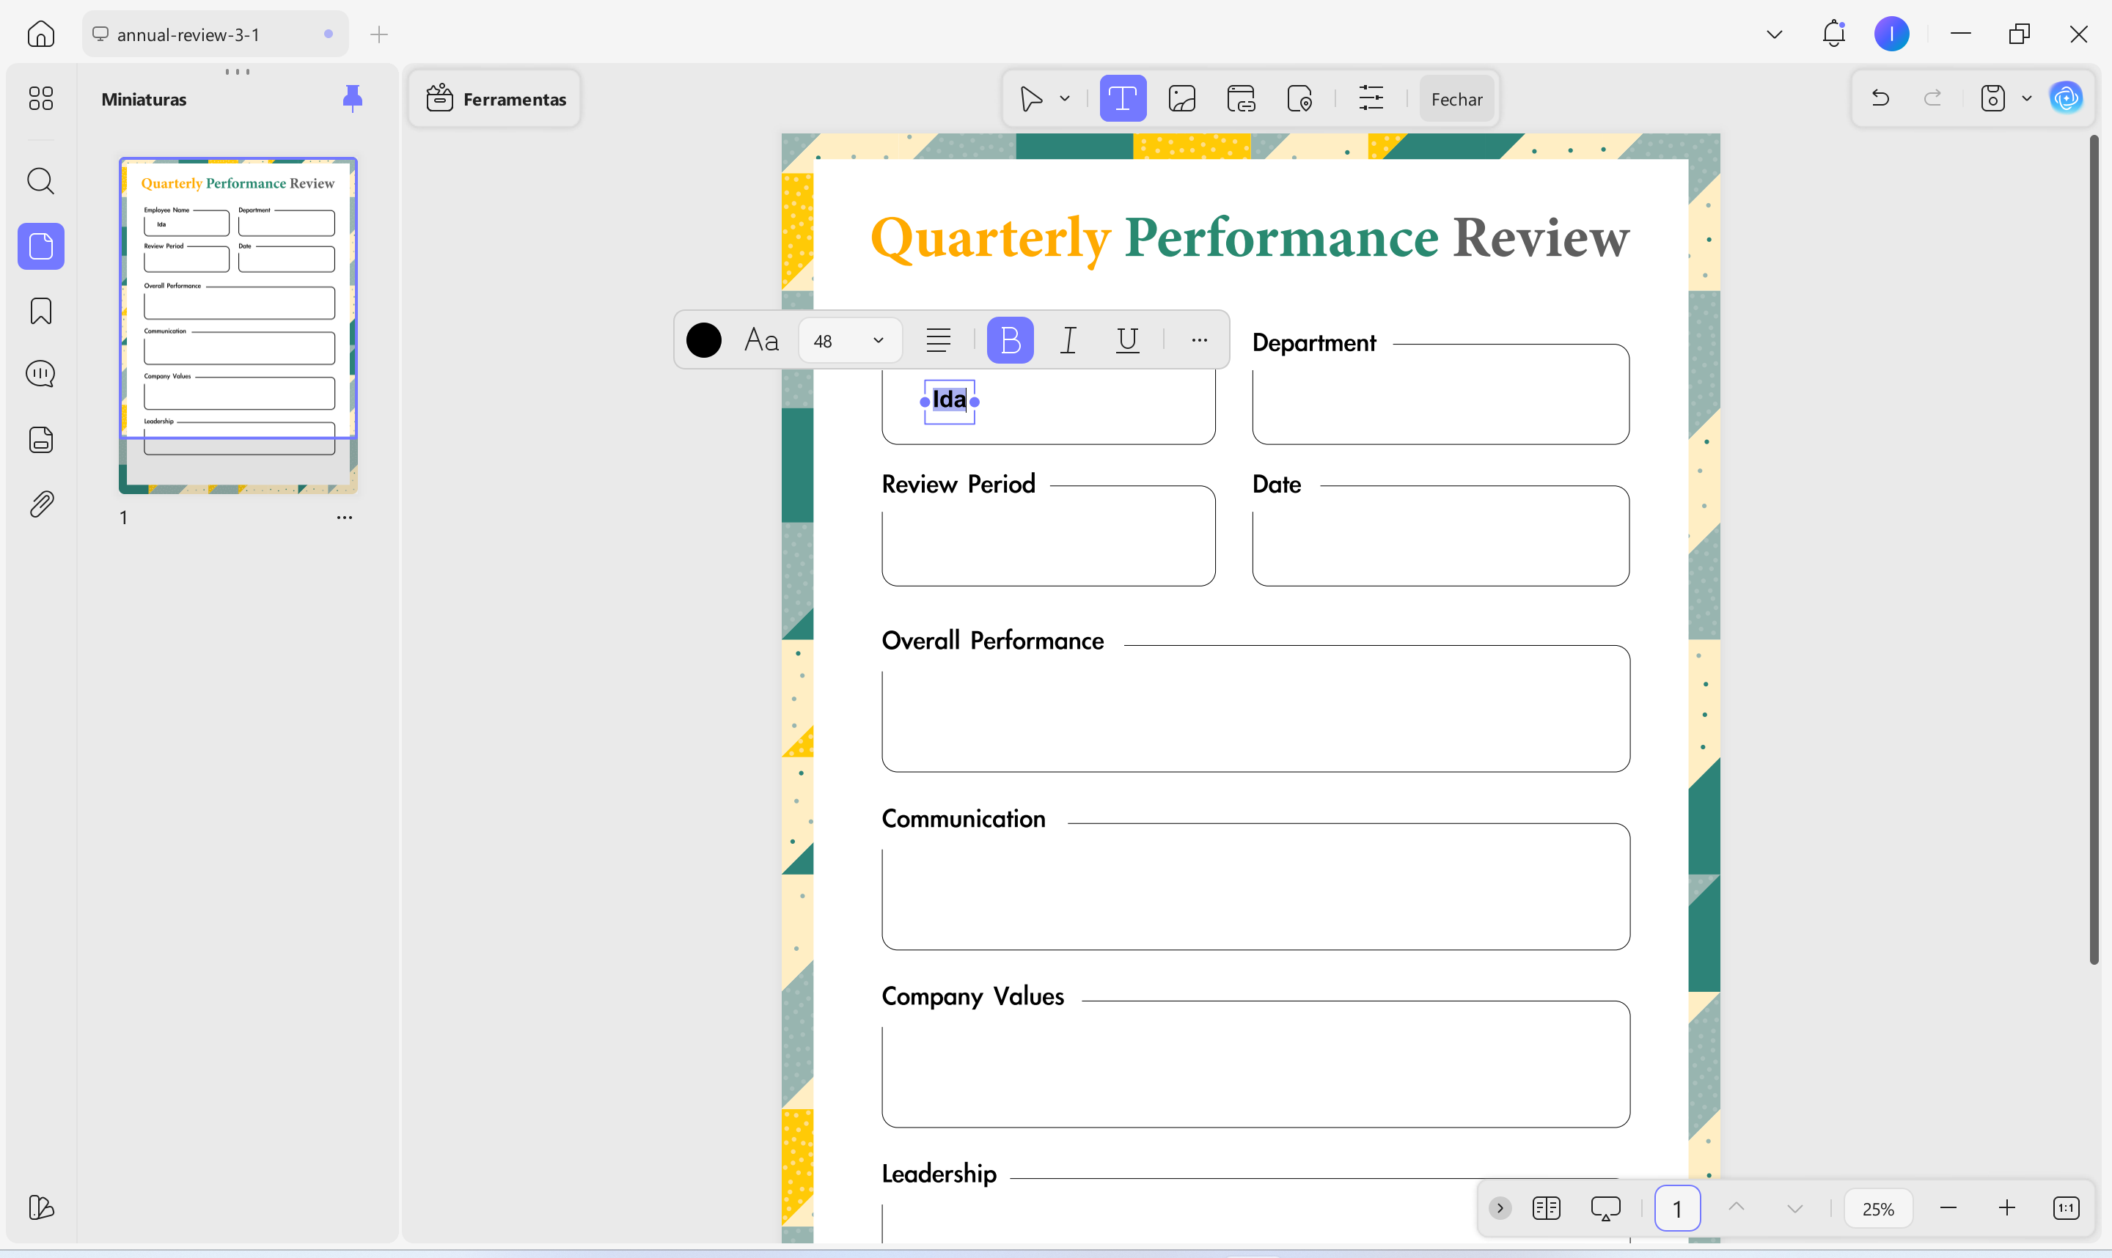Open the attachments paperclip panel
The height and width of the screenshot is (1258, 2112).
coord(40,504)
